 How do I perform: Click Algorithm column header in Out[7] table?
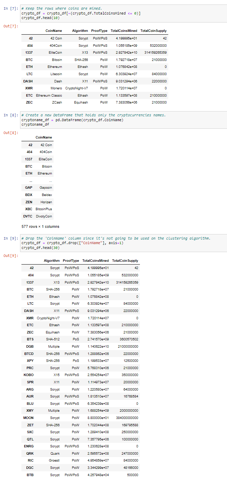[80, 31]
